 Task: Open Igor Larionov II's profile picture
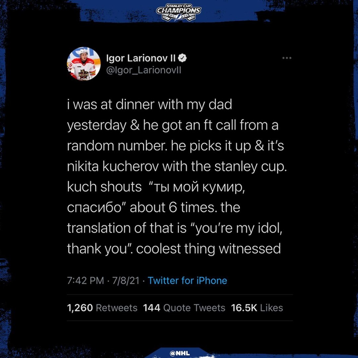[x=84, y=64]
